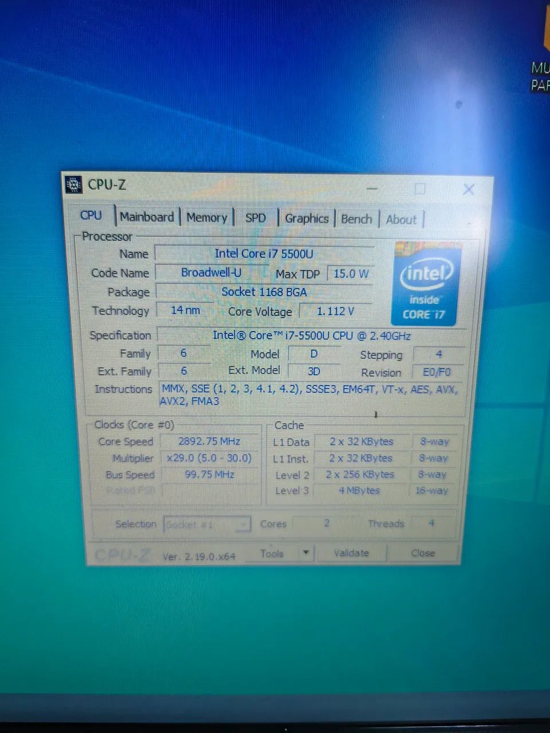This screenshot has height=733, width=550.
Task: Switch to the Mainboard tab
Action: coord(147,217)
